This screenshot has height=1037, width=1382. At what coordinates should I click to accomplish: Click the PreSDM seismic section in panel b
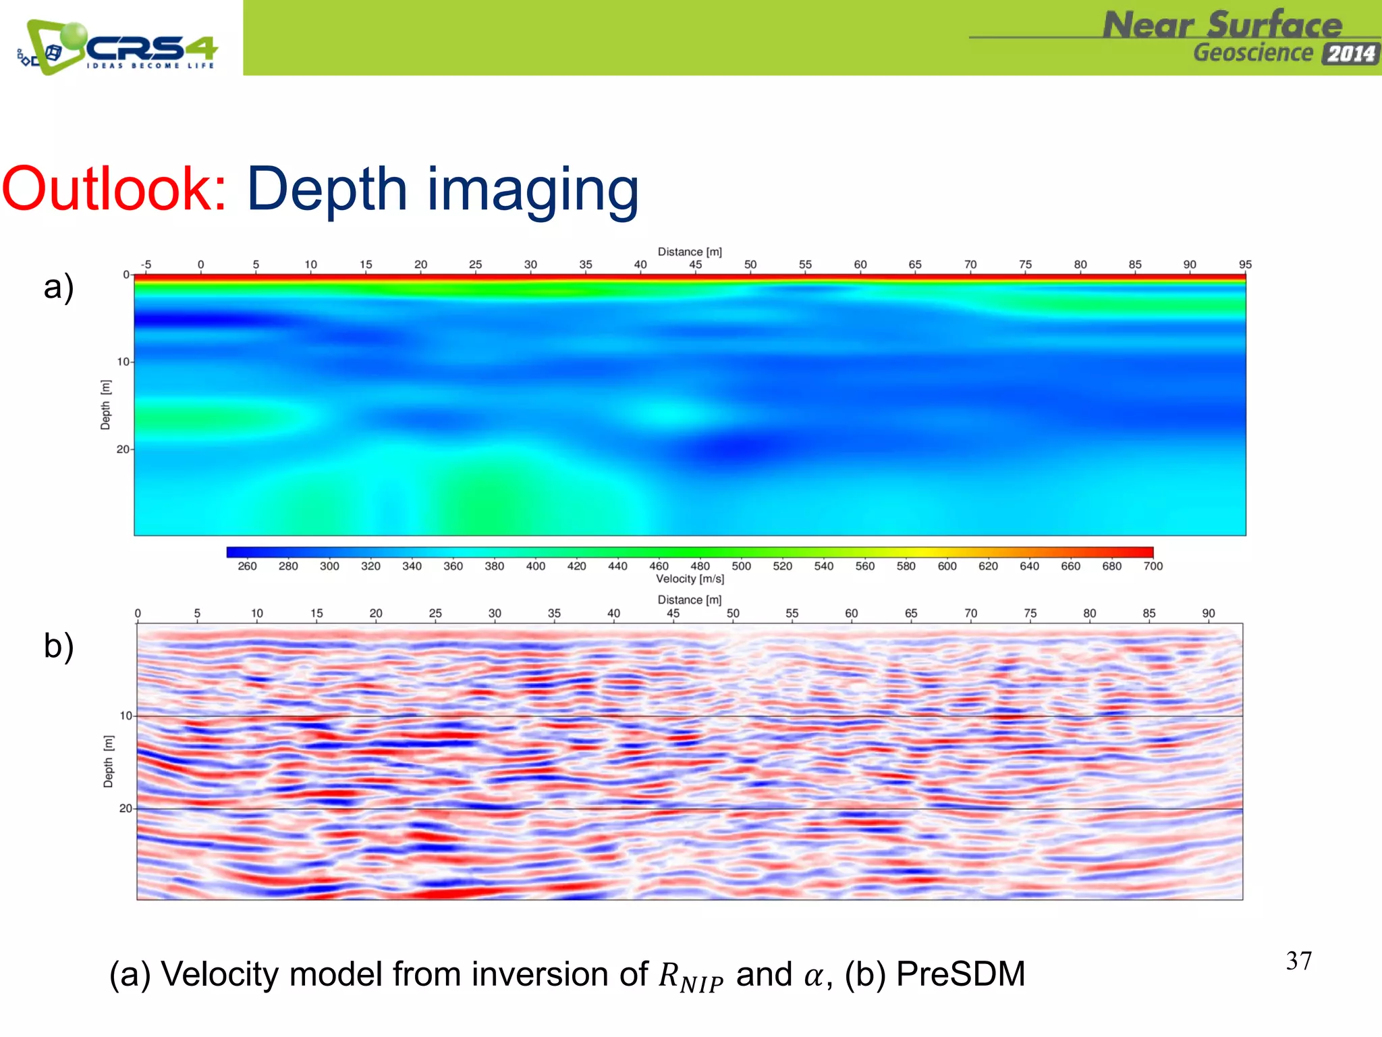(x=690, y=762)
